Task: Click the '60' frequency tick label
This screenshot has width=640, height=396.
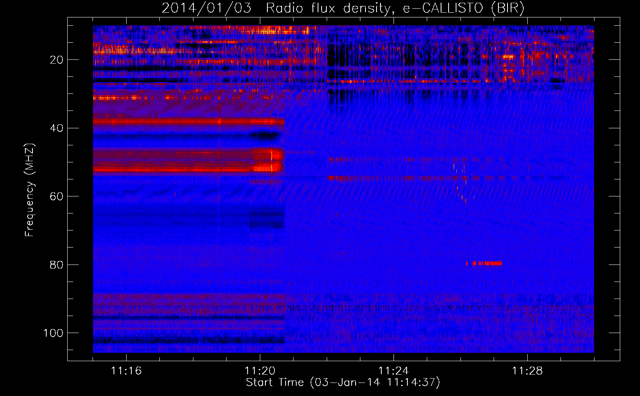Action: point(57,196)
